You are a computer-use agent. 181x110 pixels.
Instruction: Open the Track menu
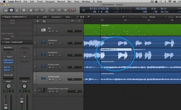tap(40, 2)
